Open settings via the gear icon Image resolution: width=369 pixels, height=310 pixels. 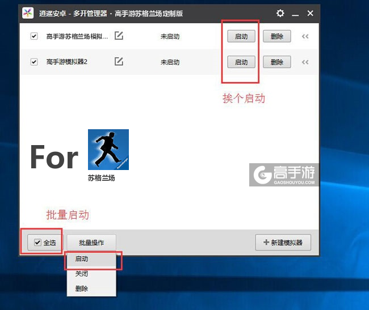tap(280, 13)
